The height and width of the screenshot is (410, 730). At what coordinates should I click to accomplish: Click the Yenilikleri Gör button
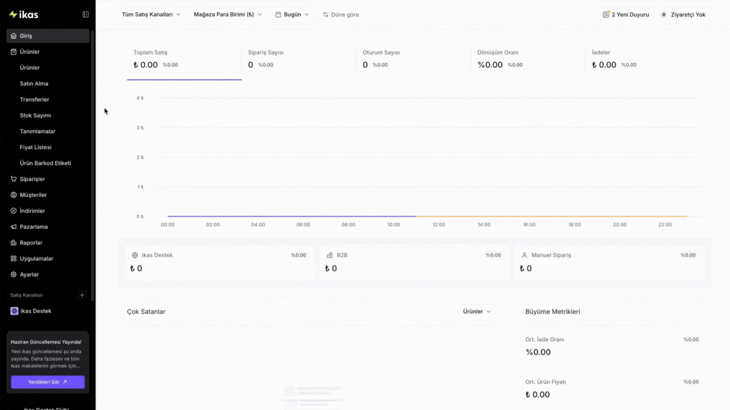click(48, 382)
